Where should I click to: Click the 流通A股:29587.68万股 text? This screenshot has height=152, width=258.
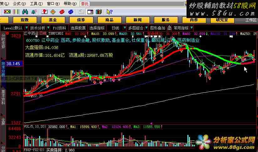[91, 55]
